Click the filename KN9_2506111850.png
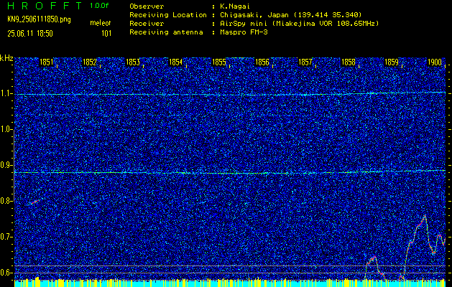452x287 pixels. 39,19
